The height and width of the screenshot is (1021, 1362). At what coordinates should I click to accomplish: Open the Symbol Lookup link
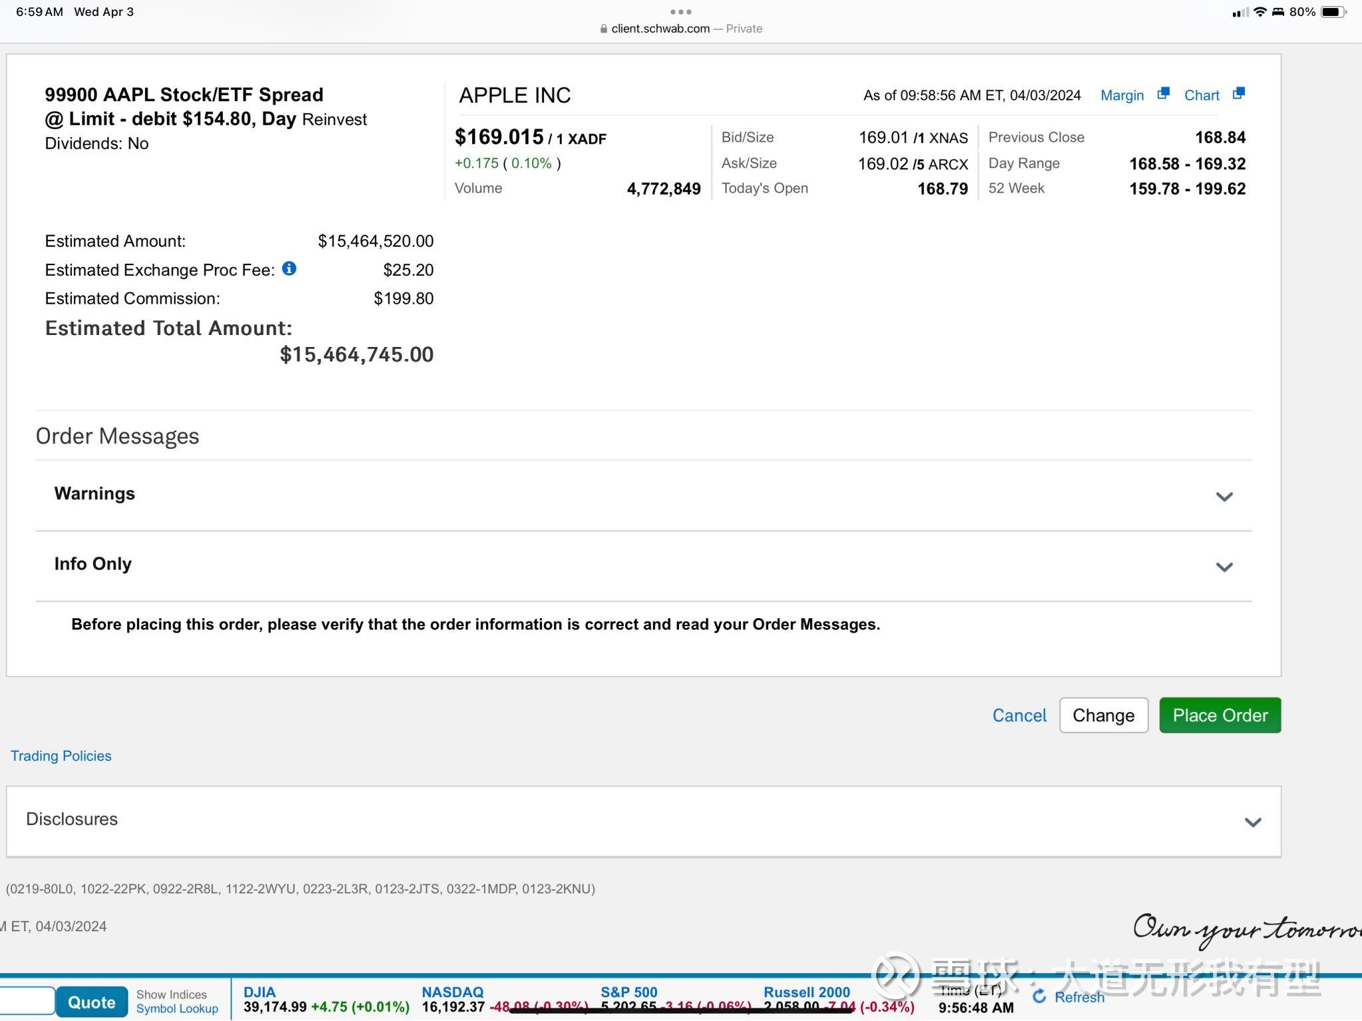pyautogui.click(x=177, y=1008)
